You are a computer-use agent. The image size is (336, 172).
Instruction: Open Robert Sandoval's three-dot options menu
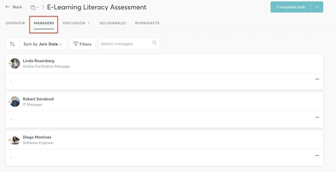[x=317, y=118]
